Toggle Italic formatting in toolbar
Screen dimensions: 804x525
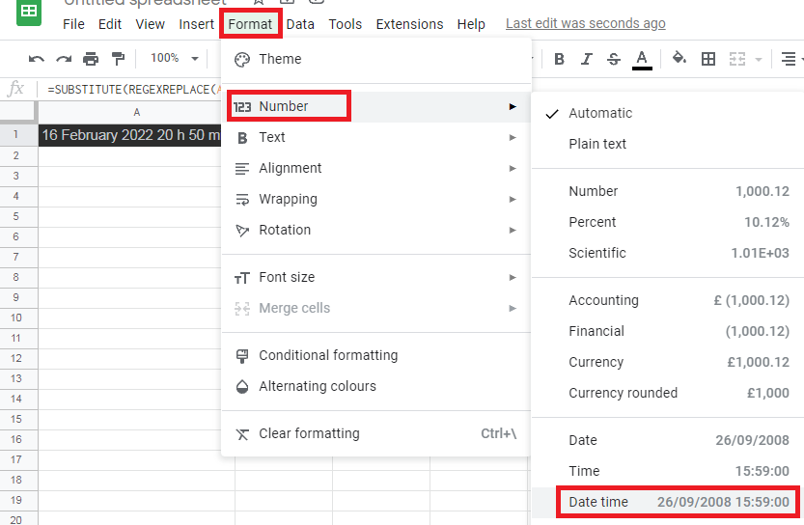[587, 59]
